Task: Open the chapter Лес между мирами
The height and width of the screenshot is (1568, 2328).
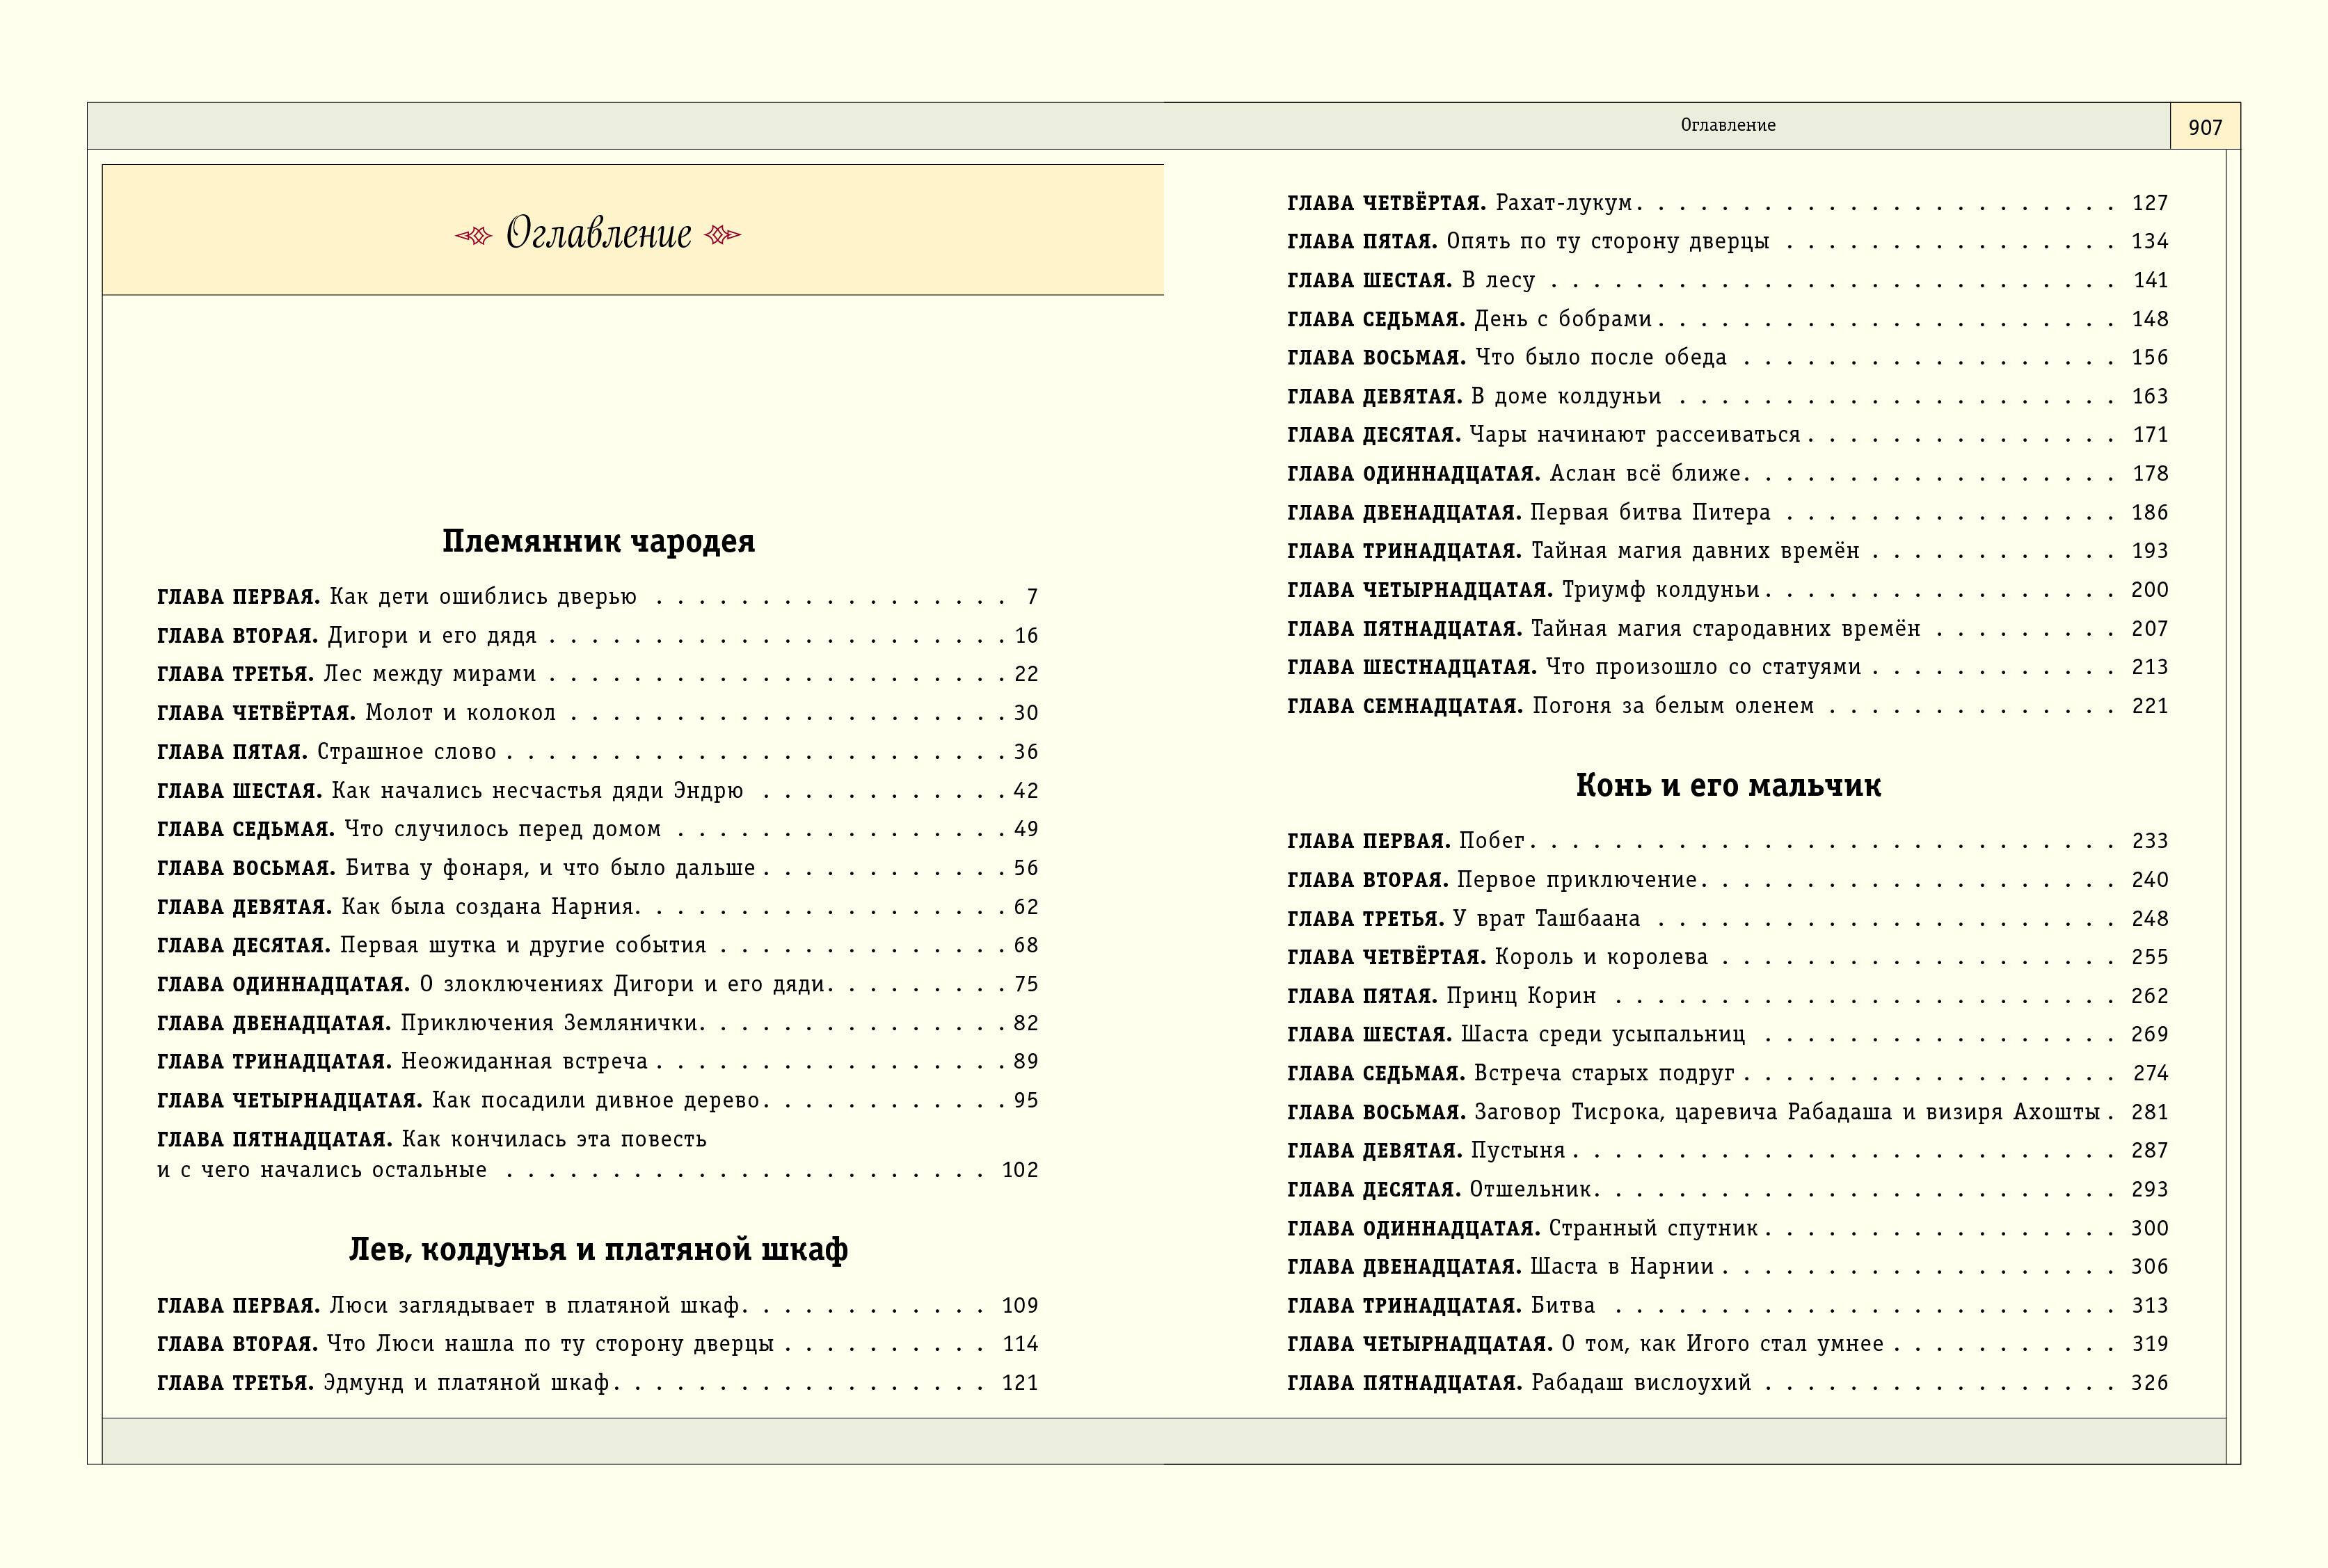Action: click(x=429, y=674)
